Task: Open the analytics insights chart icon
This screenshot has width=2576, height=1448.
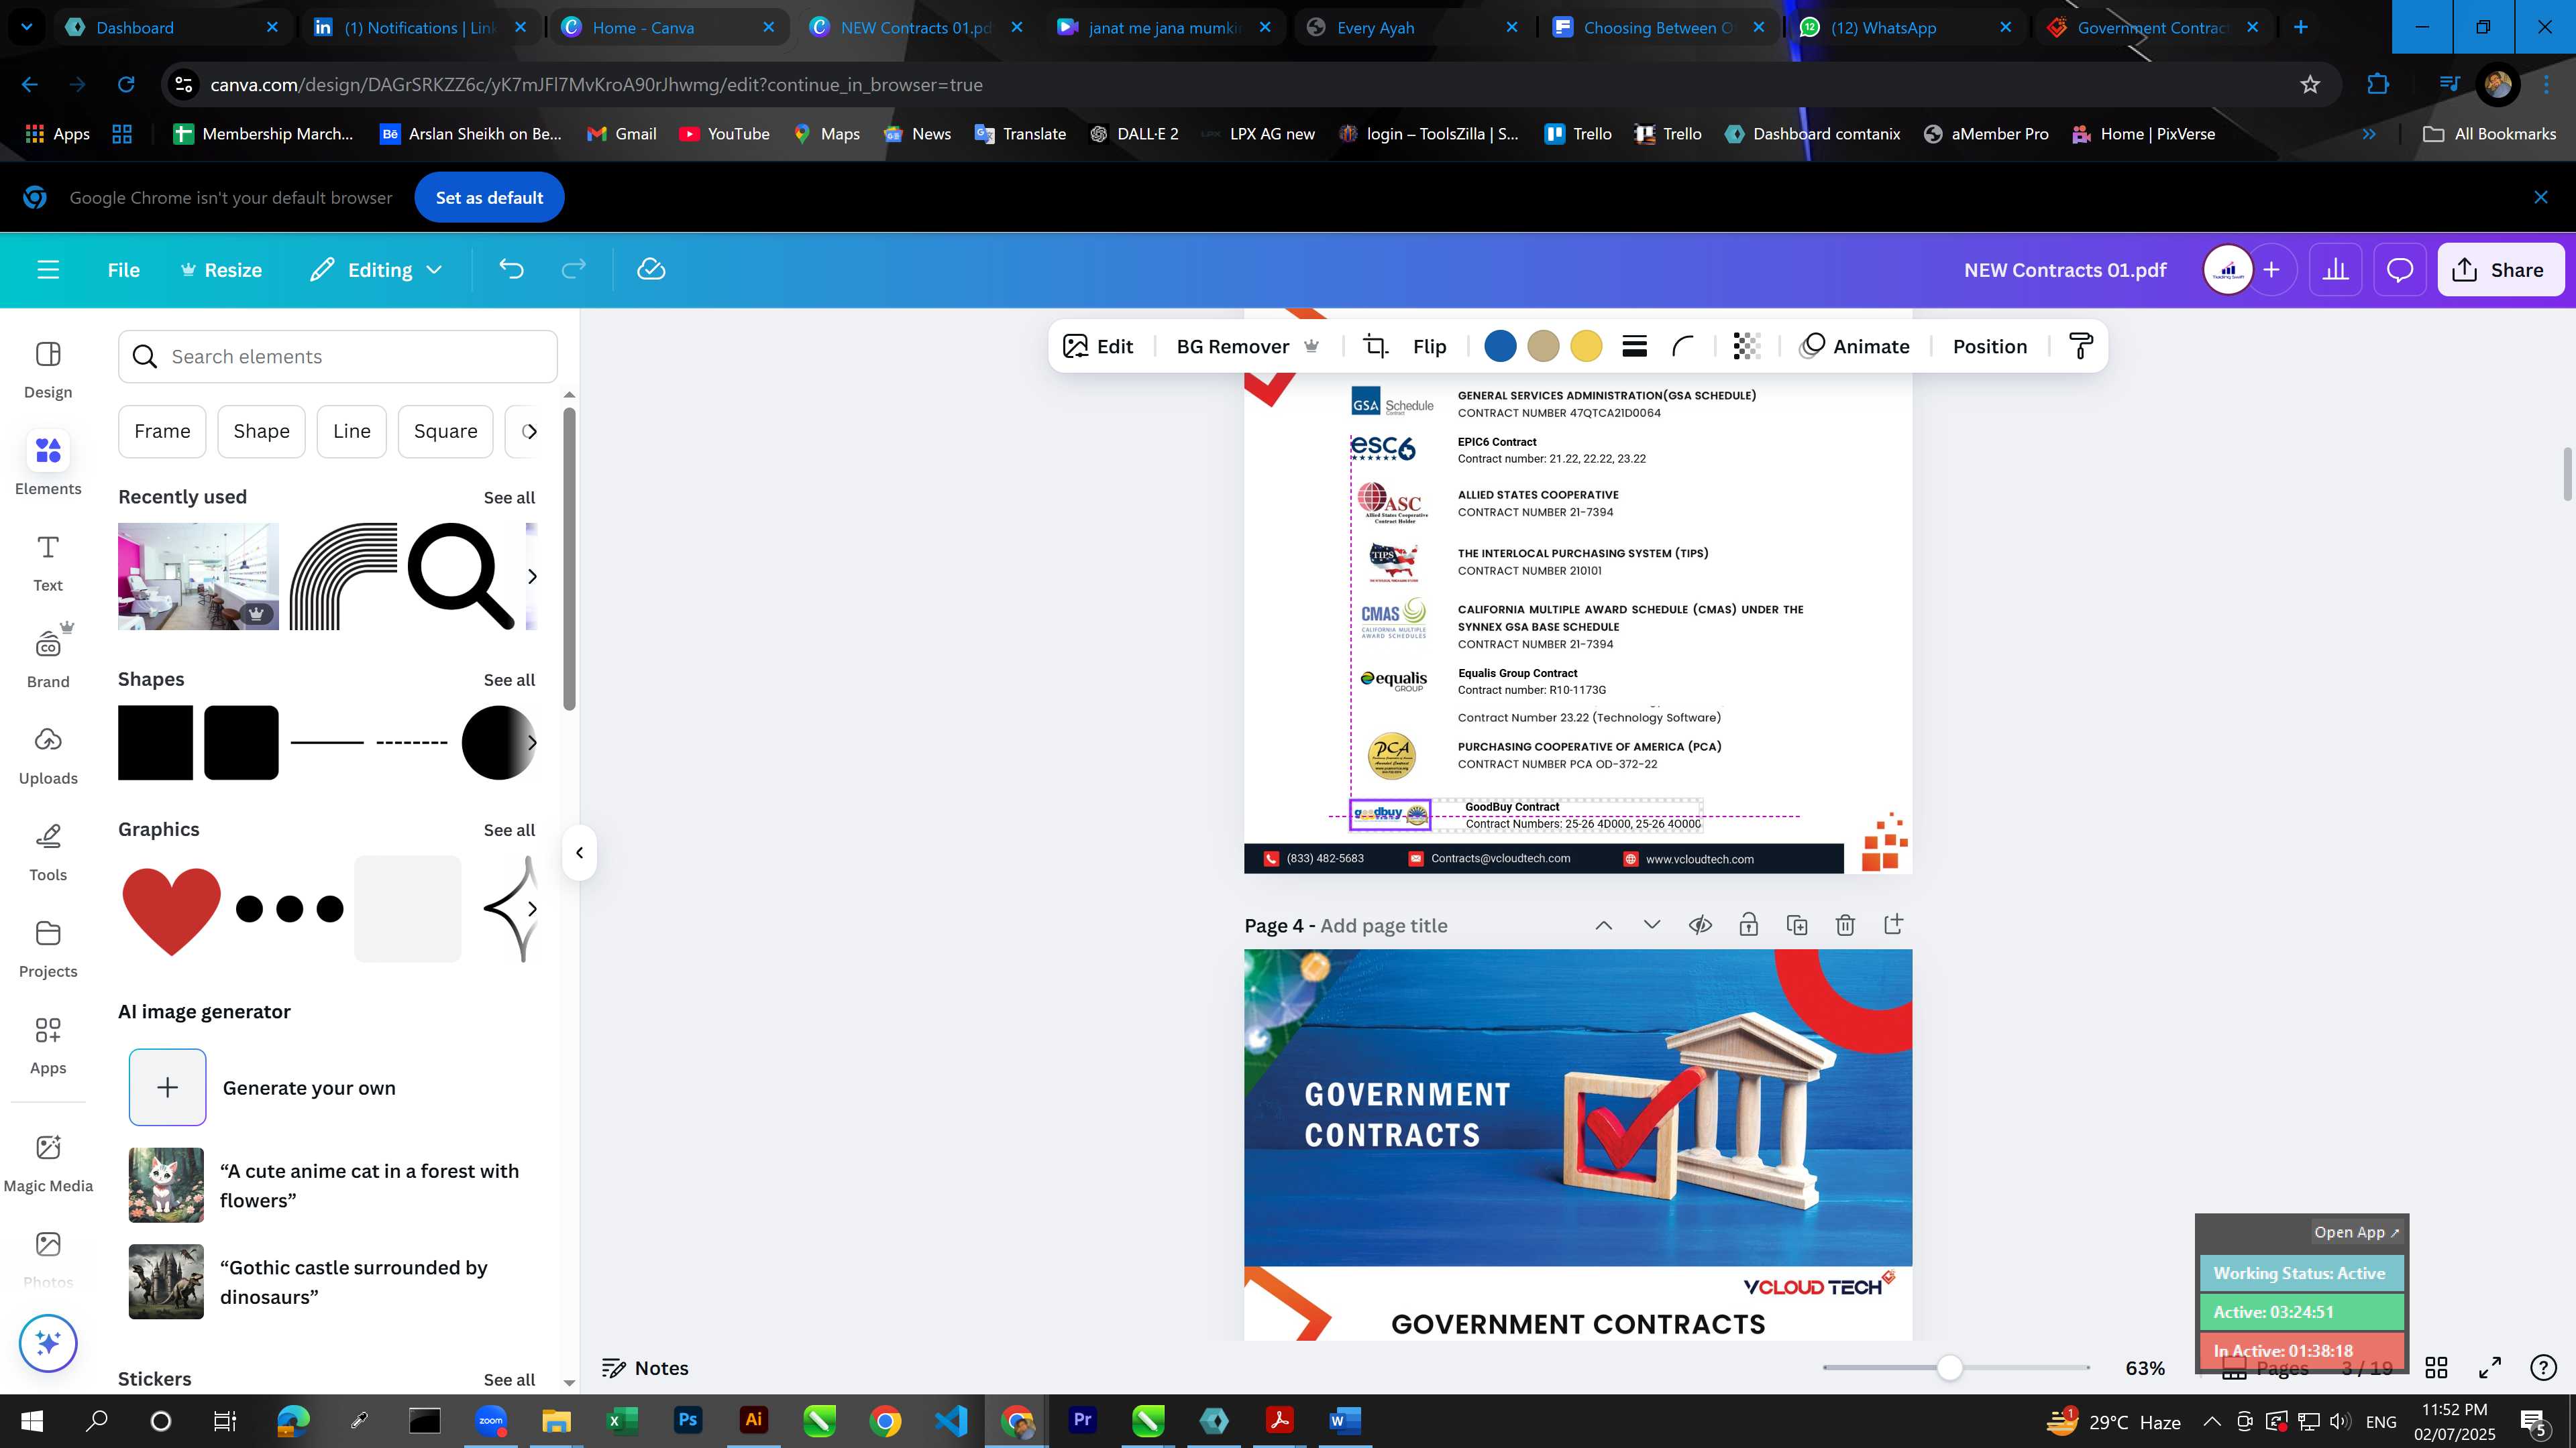Action: coord(2335,269)
